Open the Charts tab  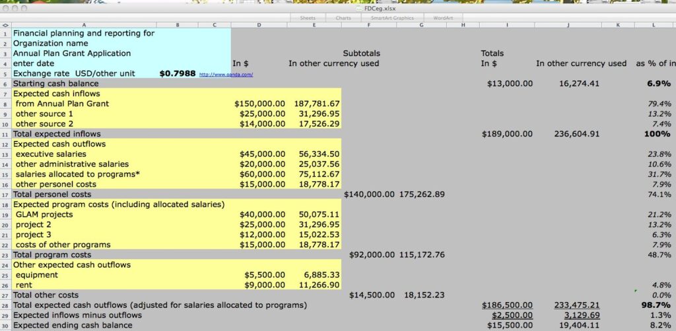click(343, 18)
